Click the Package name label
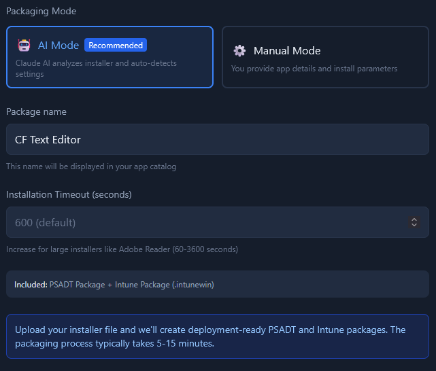 click(36, 111)
